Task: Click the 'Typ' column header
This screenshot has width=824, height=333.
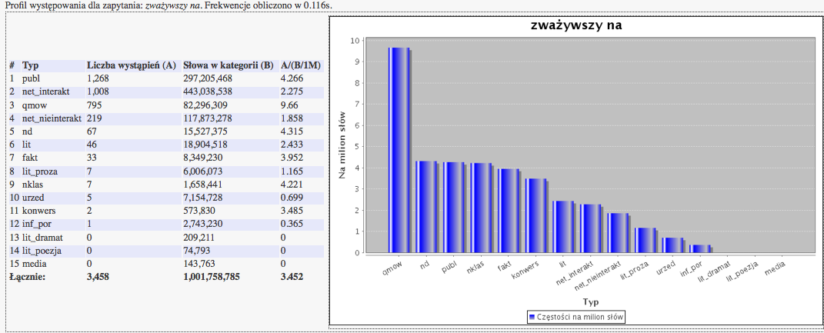Action: (x=31, y=65)
